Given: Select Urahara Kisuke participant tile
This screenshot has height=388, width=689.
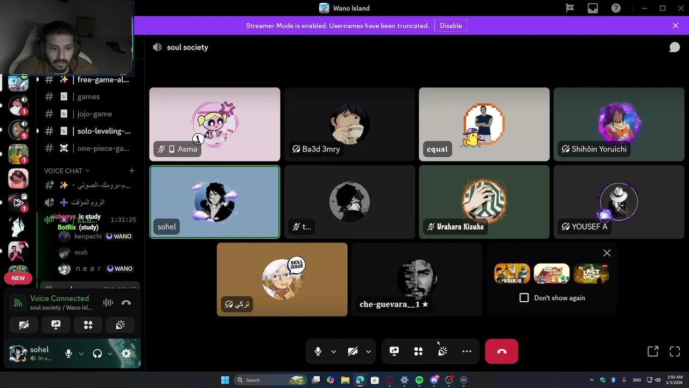Looking at the screenshot, I should pos(484,202).
